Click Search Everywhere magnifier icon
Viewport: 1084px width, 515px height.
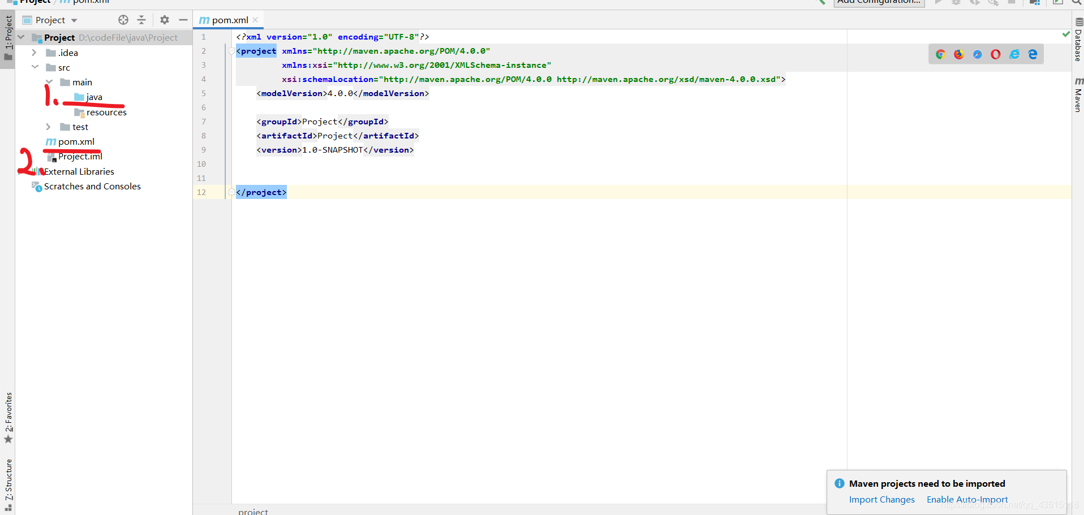(1077, 2)
